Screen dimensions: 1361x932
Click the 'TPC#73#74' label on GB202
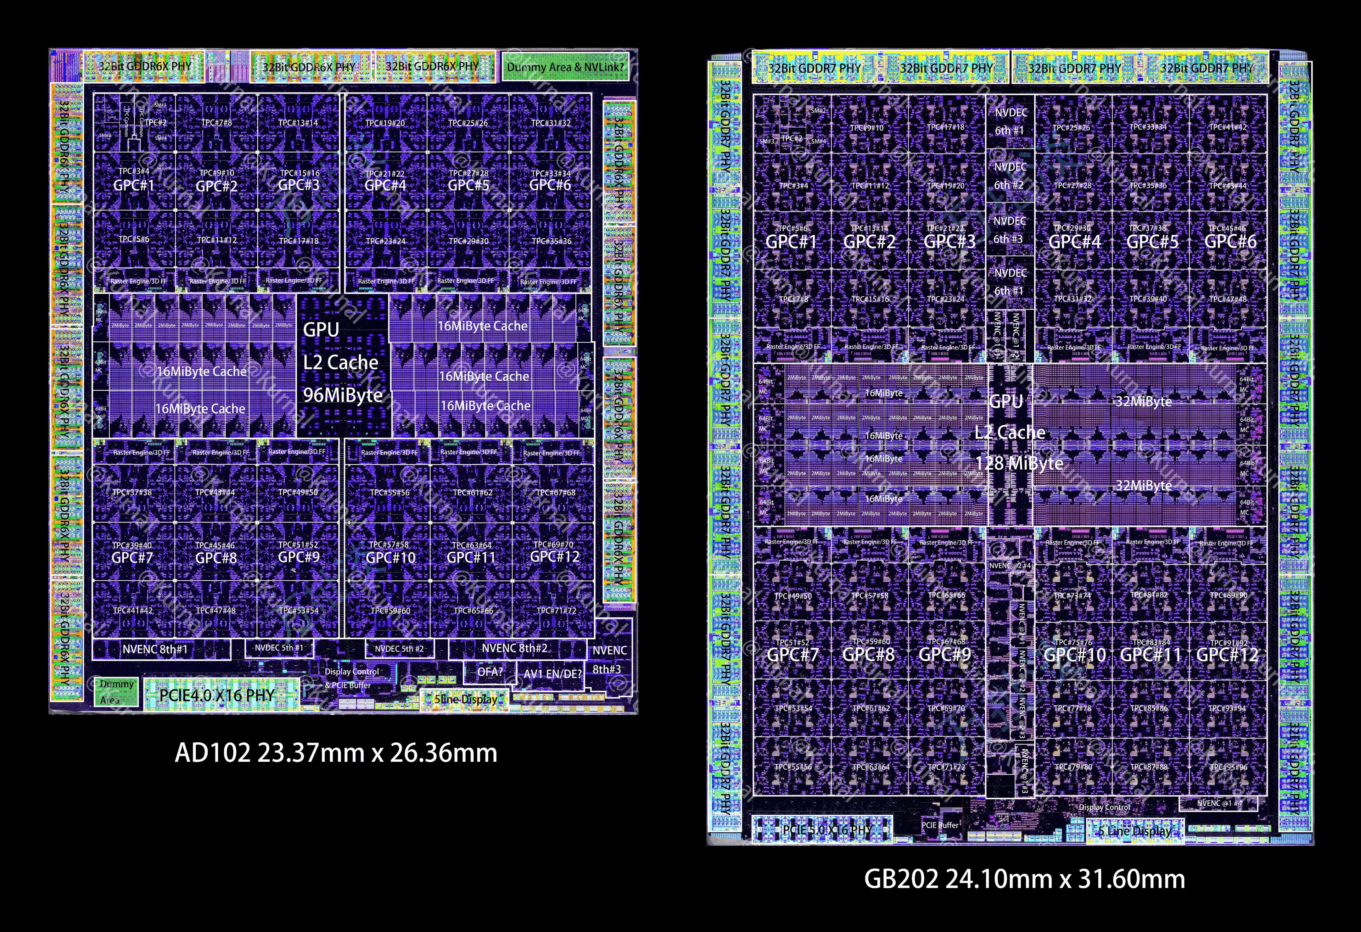(1072, 596)
